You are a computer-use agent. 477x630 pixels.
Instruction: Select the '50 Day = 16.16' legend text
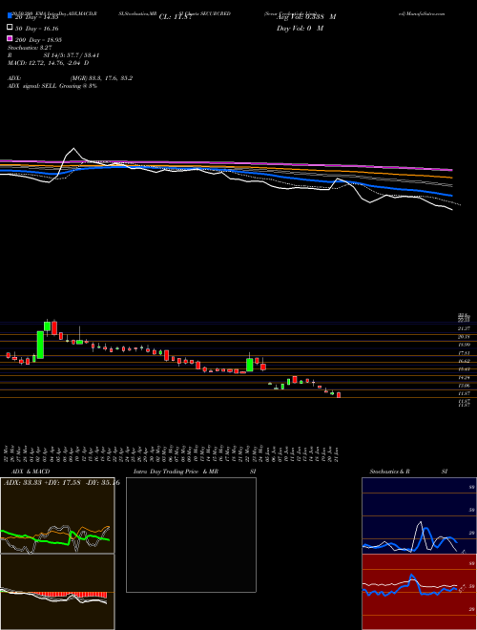pos(37,29)
